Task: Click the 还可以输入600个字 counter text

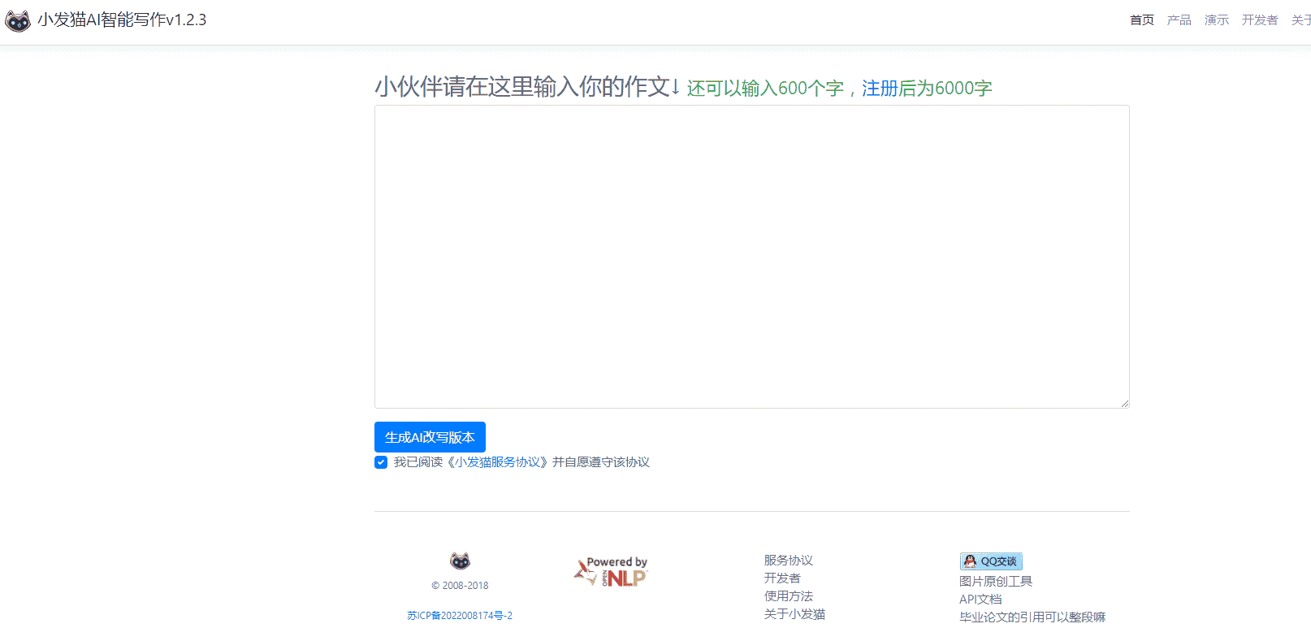Action: point(765,88)
